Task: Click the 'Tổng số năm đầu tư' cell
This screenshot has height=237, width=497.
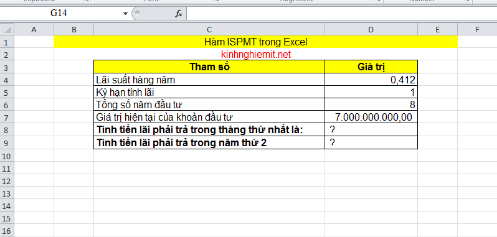Action: (x=209, y=105)
